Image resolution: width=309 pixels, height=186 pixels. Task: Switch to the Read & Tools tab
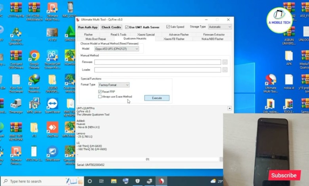coord(118,34)
